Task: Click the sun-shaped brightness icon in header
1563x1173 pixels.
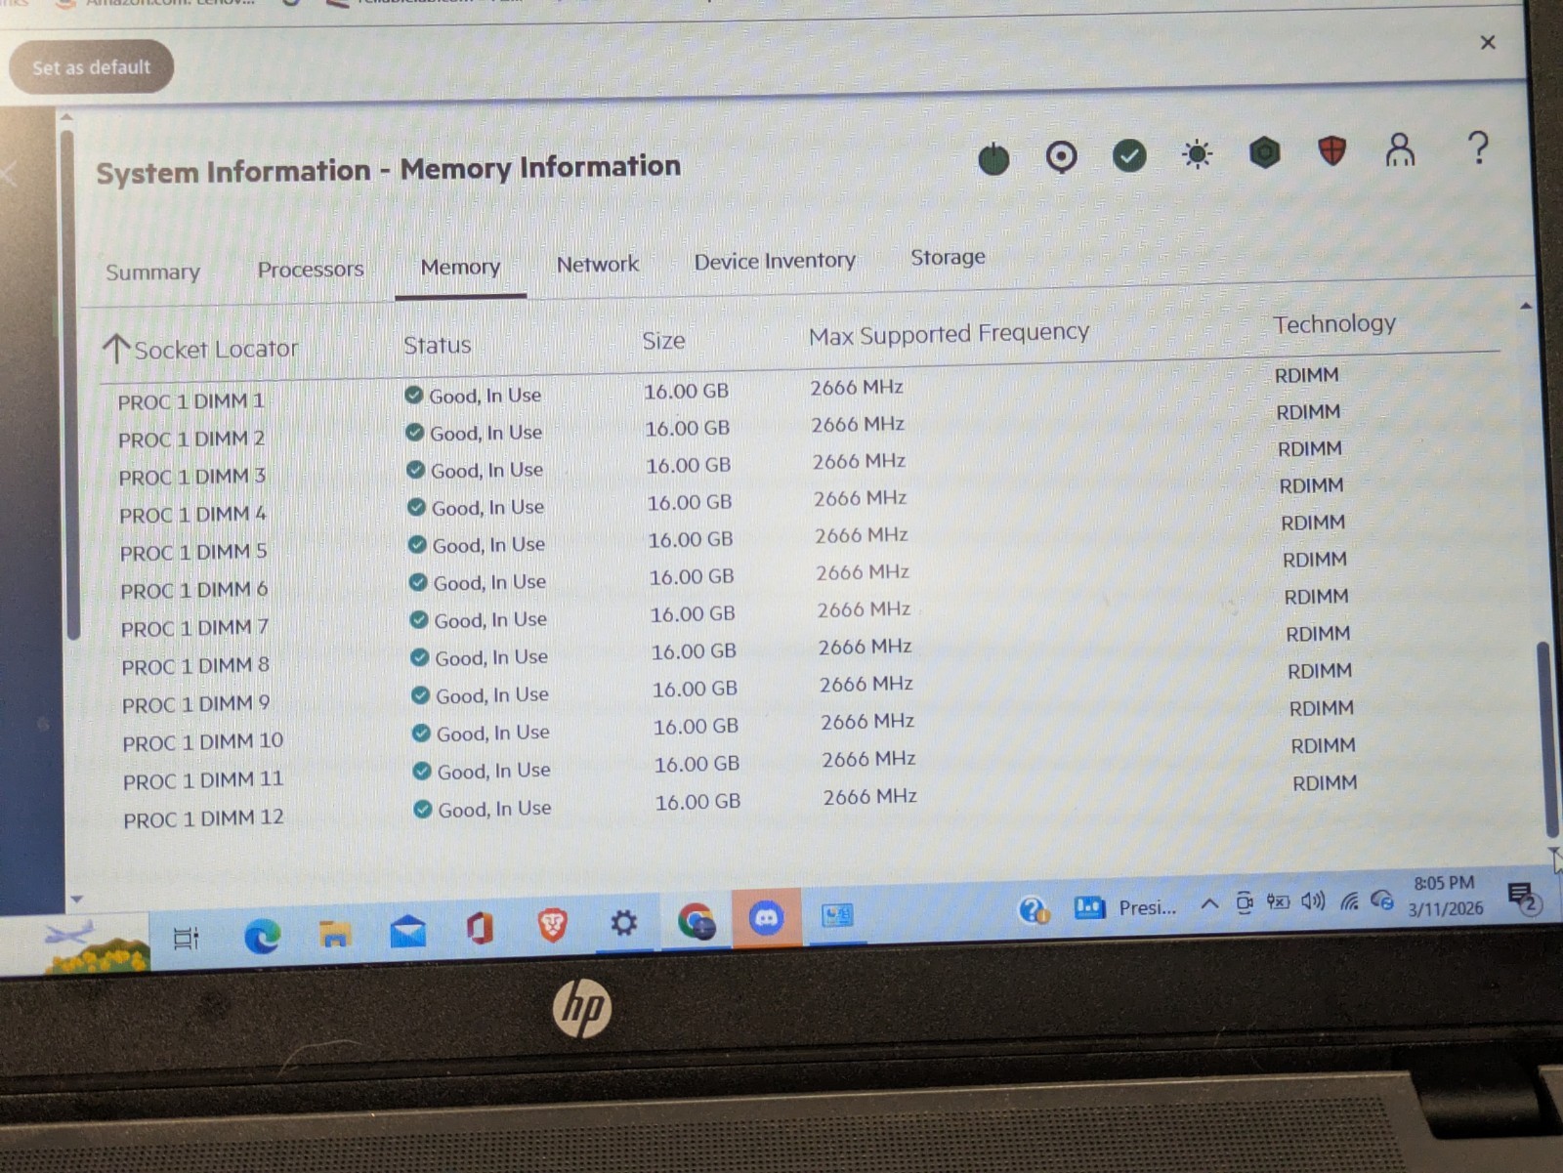Action: click(1197, 154)
